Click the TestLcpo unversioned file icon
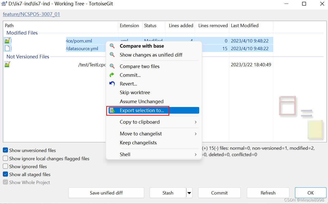This screenshot has height=204, width=328. [7, 65]
